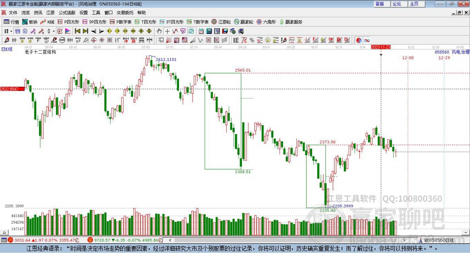The image size is (470, 253).
Task: Click the 日K线 period label
Action: click(7, 49)
